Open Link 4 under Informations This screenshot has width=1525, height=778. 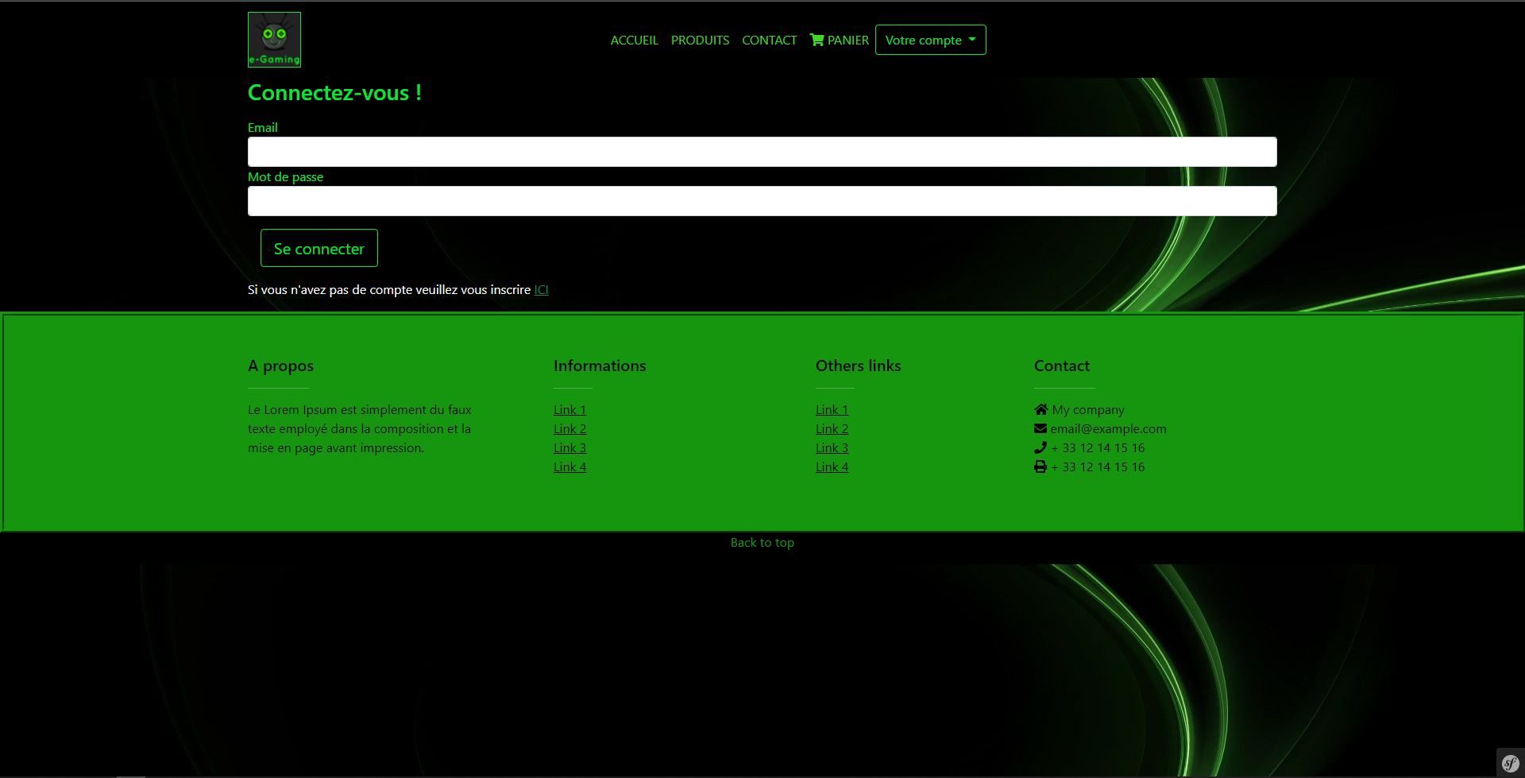coord(569,467)
